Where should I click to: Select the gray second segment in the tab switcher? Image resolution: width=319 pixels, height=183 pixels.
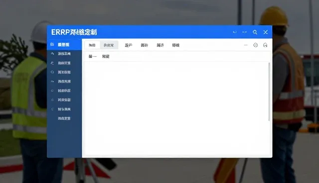click(x=109, y=45)
